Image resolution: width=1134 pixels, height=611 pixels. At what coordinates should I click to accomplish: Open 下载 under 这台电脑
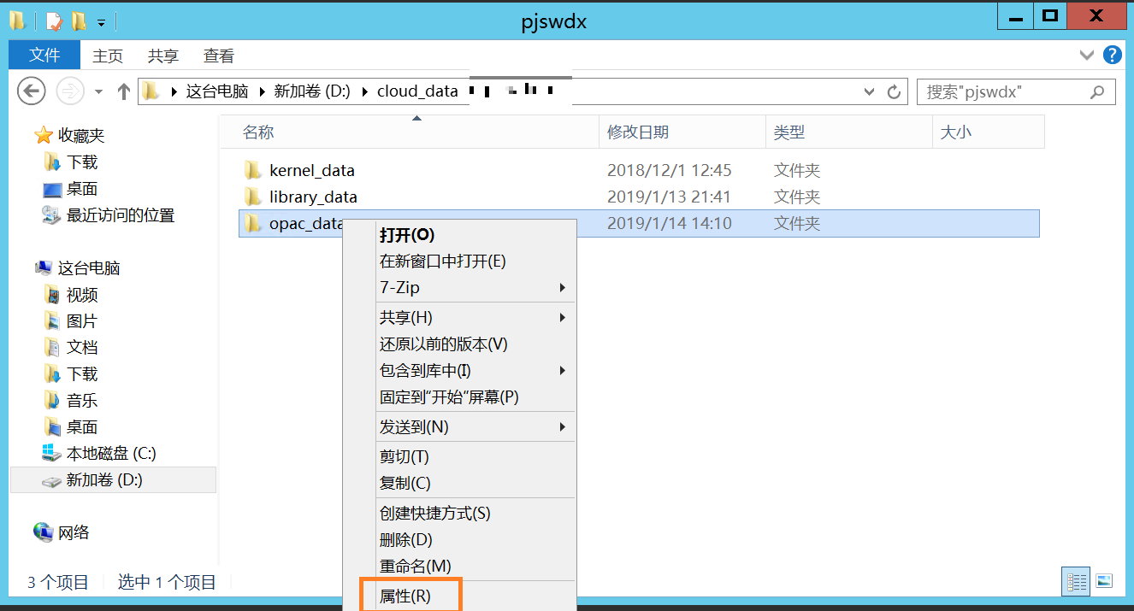82,374
